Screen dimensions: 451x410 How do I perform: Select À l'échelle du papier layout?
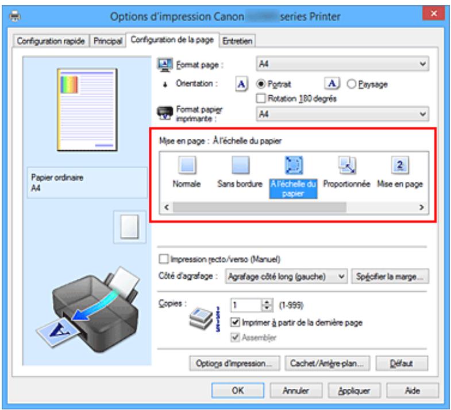tap(294, 177)
